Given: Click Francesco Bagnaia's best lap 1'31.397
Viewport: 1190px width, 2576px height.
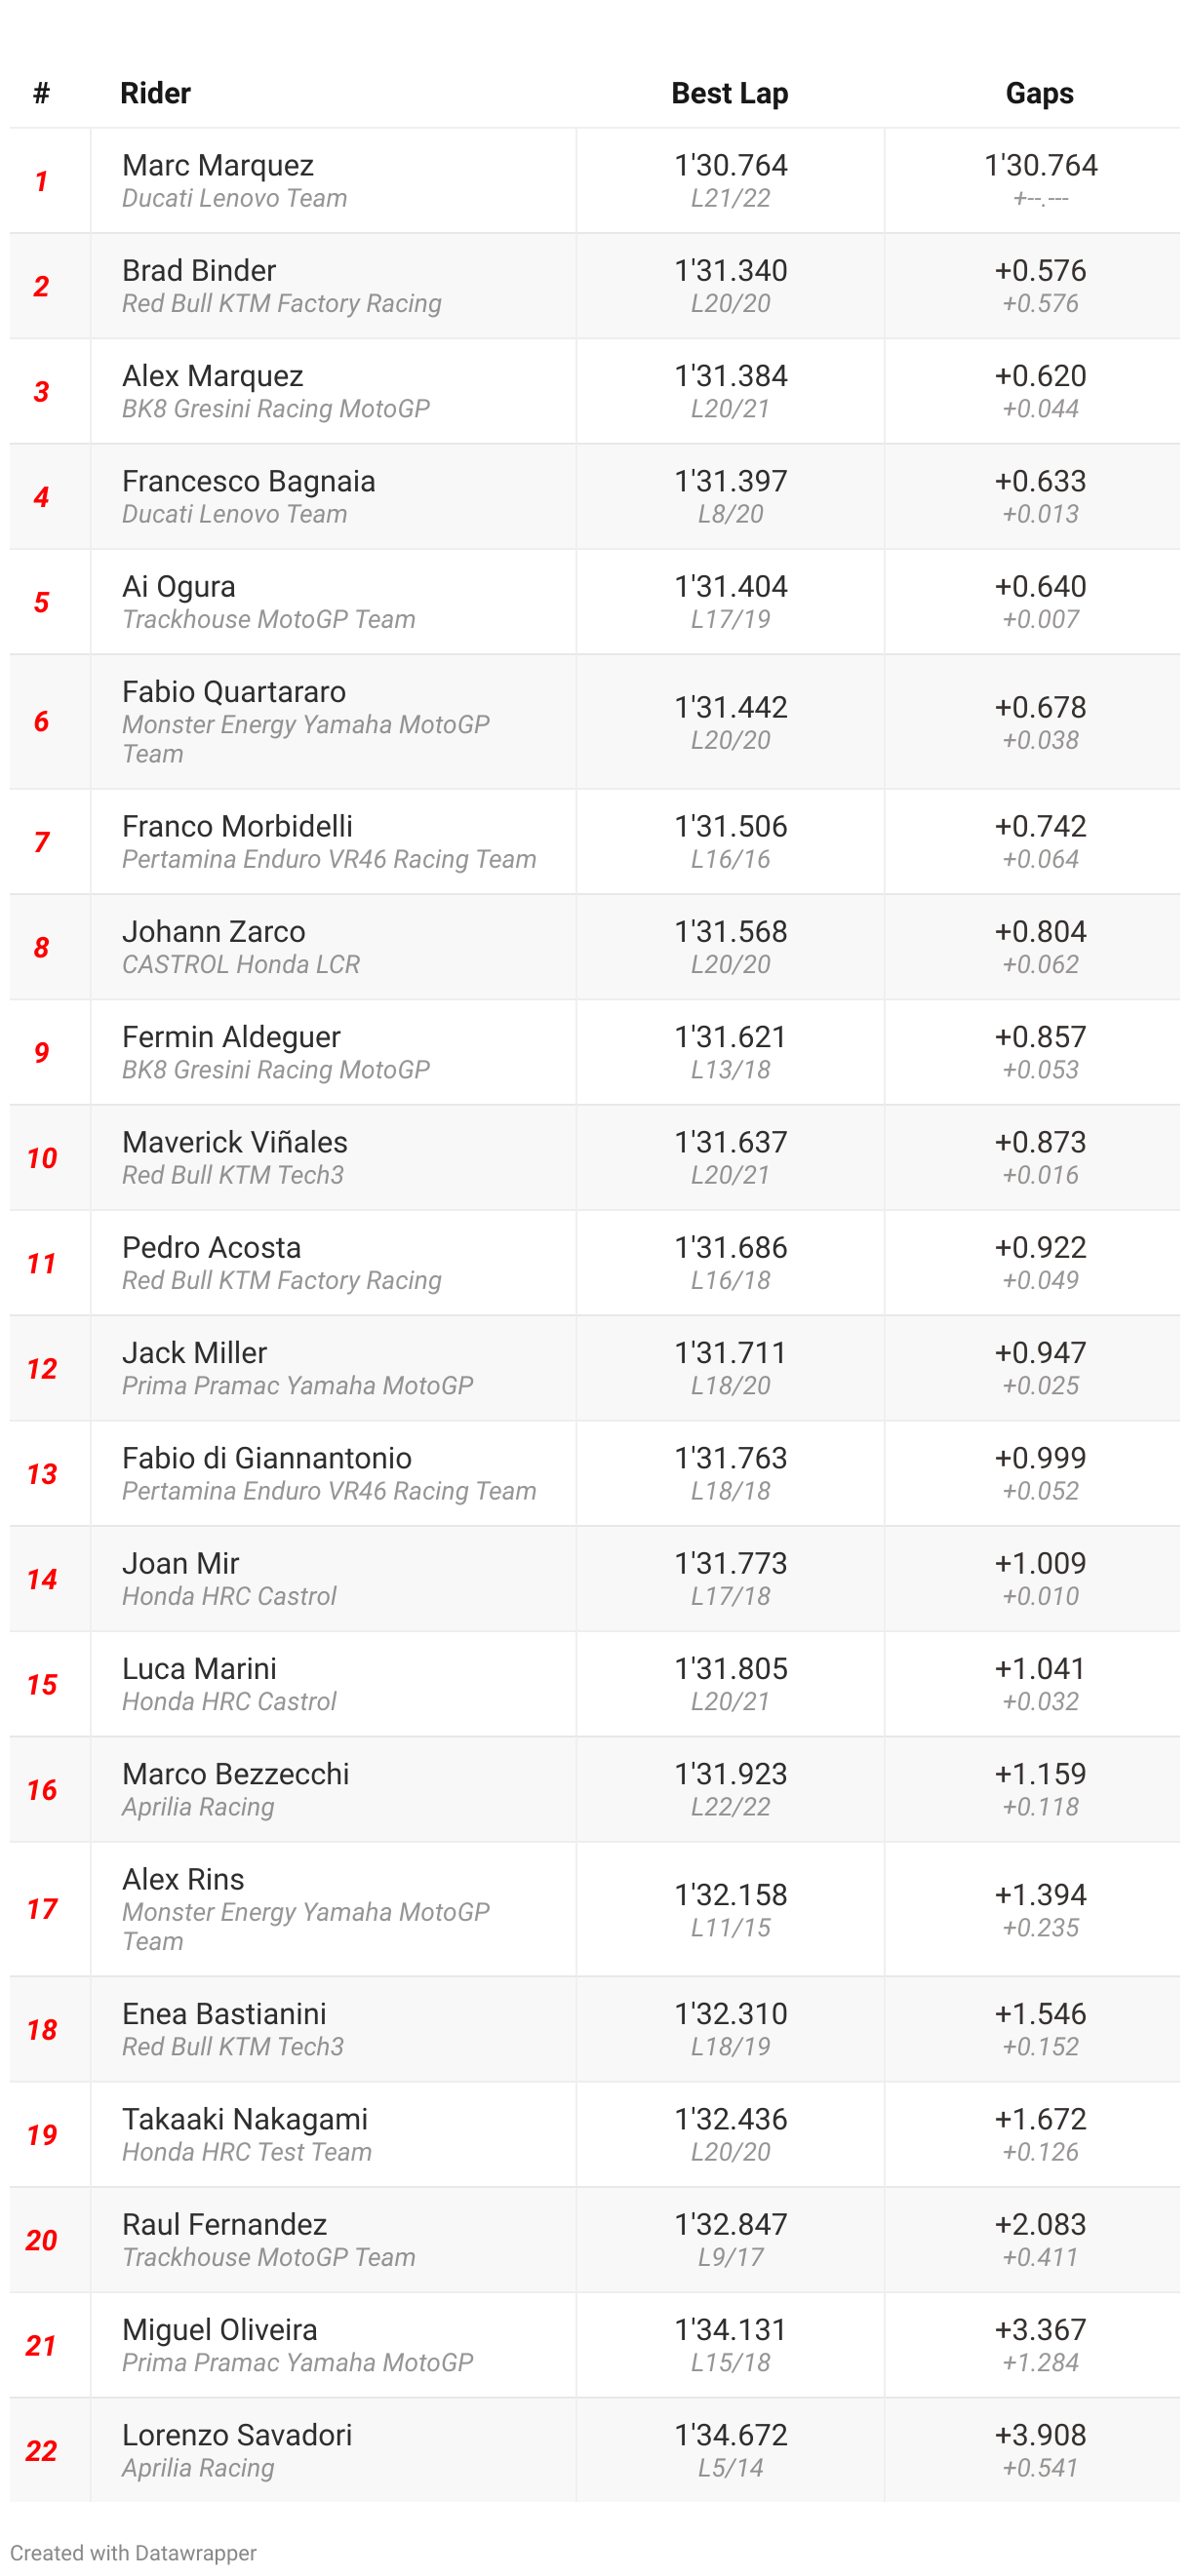Looking at the screenshot, I should click(x=731, y=481).
